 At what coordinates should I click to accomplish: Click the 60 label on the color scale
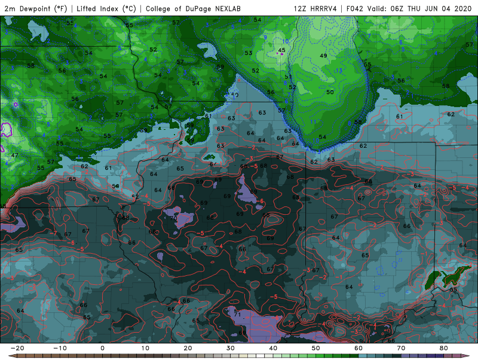[358, 348]
